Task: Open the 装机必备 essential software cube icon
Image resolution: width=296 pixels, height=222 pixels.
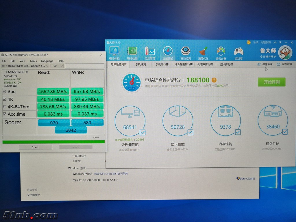Action: pyautogui.click(x=221, y=52)
